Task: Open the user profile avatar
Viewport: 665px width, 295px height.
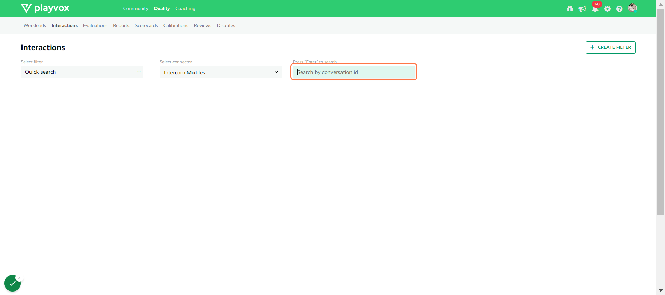Action: (632, 8)
